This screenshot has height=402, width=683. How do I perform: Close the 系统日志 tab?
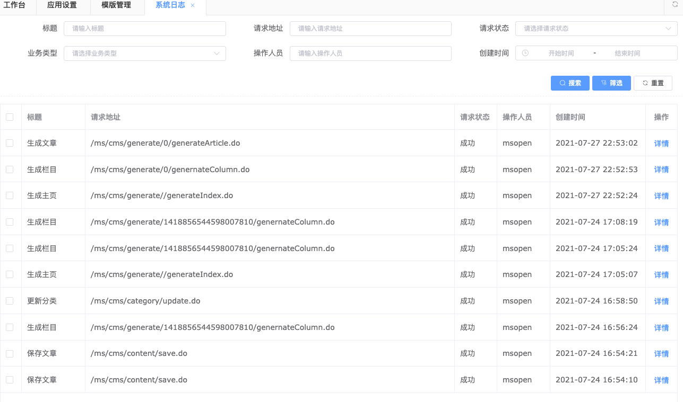click(193, 5)
